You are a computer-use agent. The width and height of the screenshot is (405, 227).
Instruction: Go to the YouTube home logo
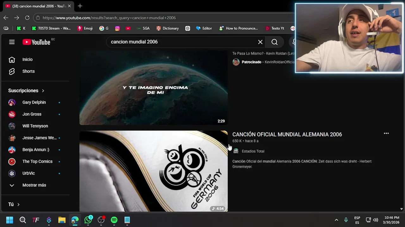36,42
